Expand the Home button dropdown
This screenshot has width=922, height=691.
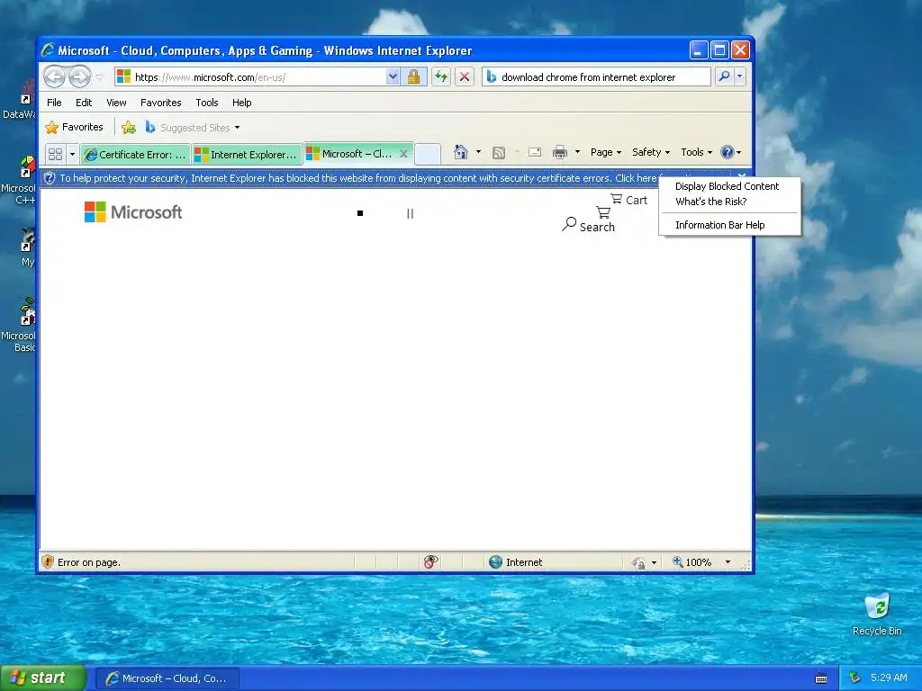click(x=478, y=152)
